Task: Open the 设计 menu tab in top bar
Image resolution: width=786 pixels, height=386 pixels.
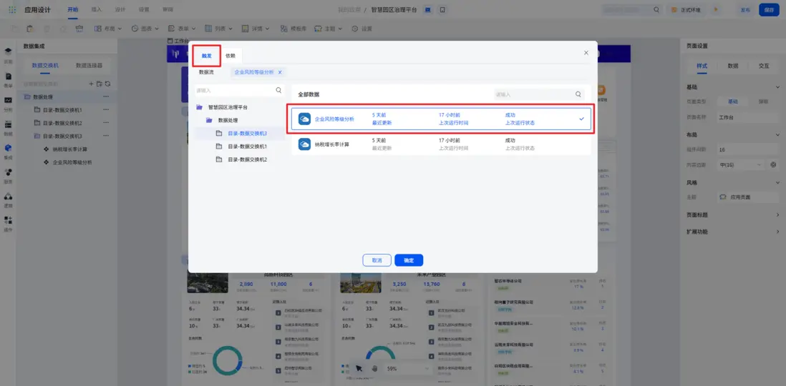Action: pyautogui.click(x=120, y=9)
